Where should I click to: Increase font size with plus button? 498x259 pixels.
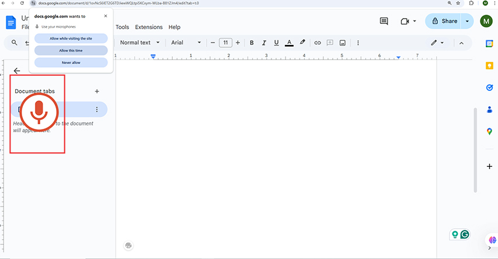pyautogui.click(x=238, y=43)
